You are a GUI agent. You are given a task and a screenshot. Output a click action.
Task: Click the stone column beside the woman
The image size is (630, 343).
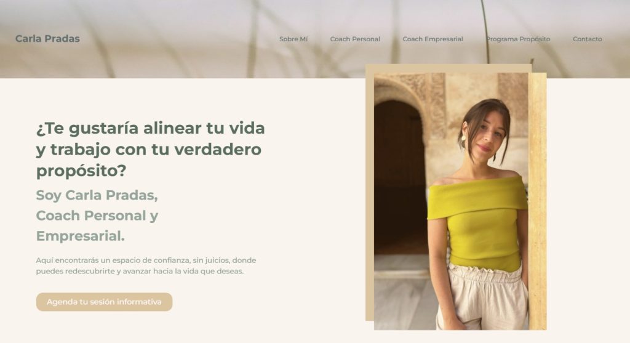click(537, 201)
